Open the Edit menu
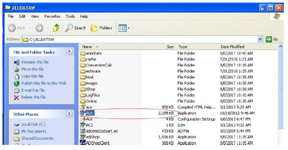The height and width of the screenshot is (150, 288). pyautogui.click(x=22, y=16)
